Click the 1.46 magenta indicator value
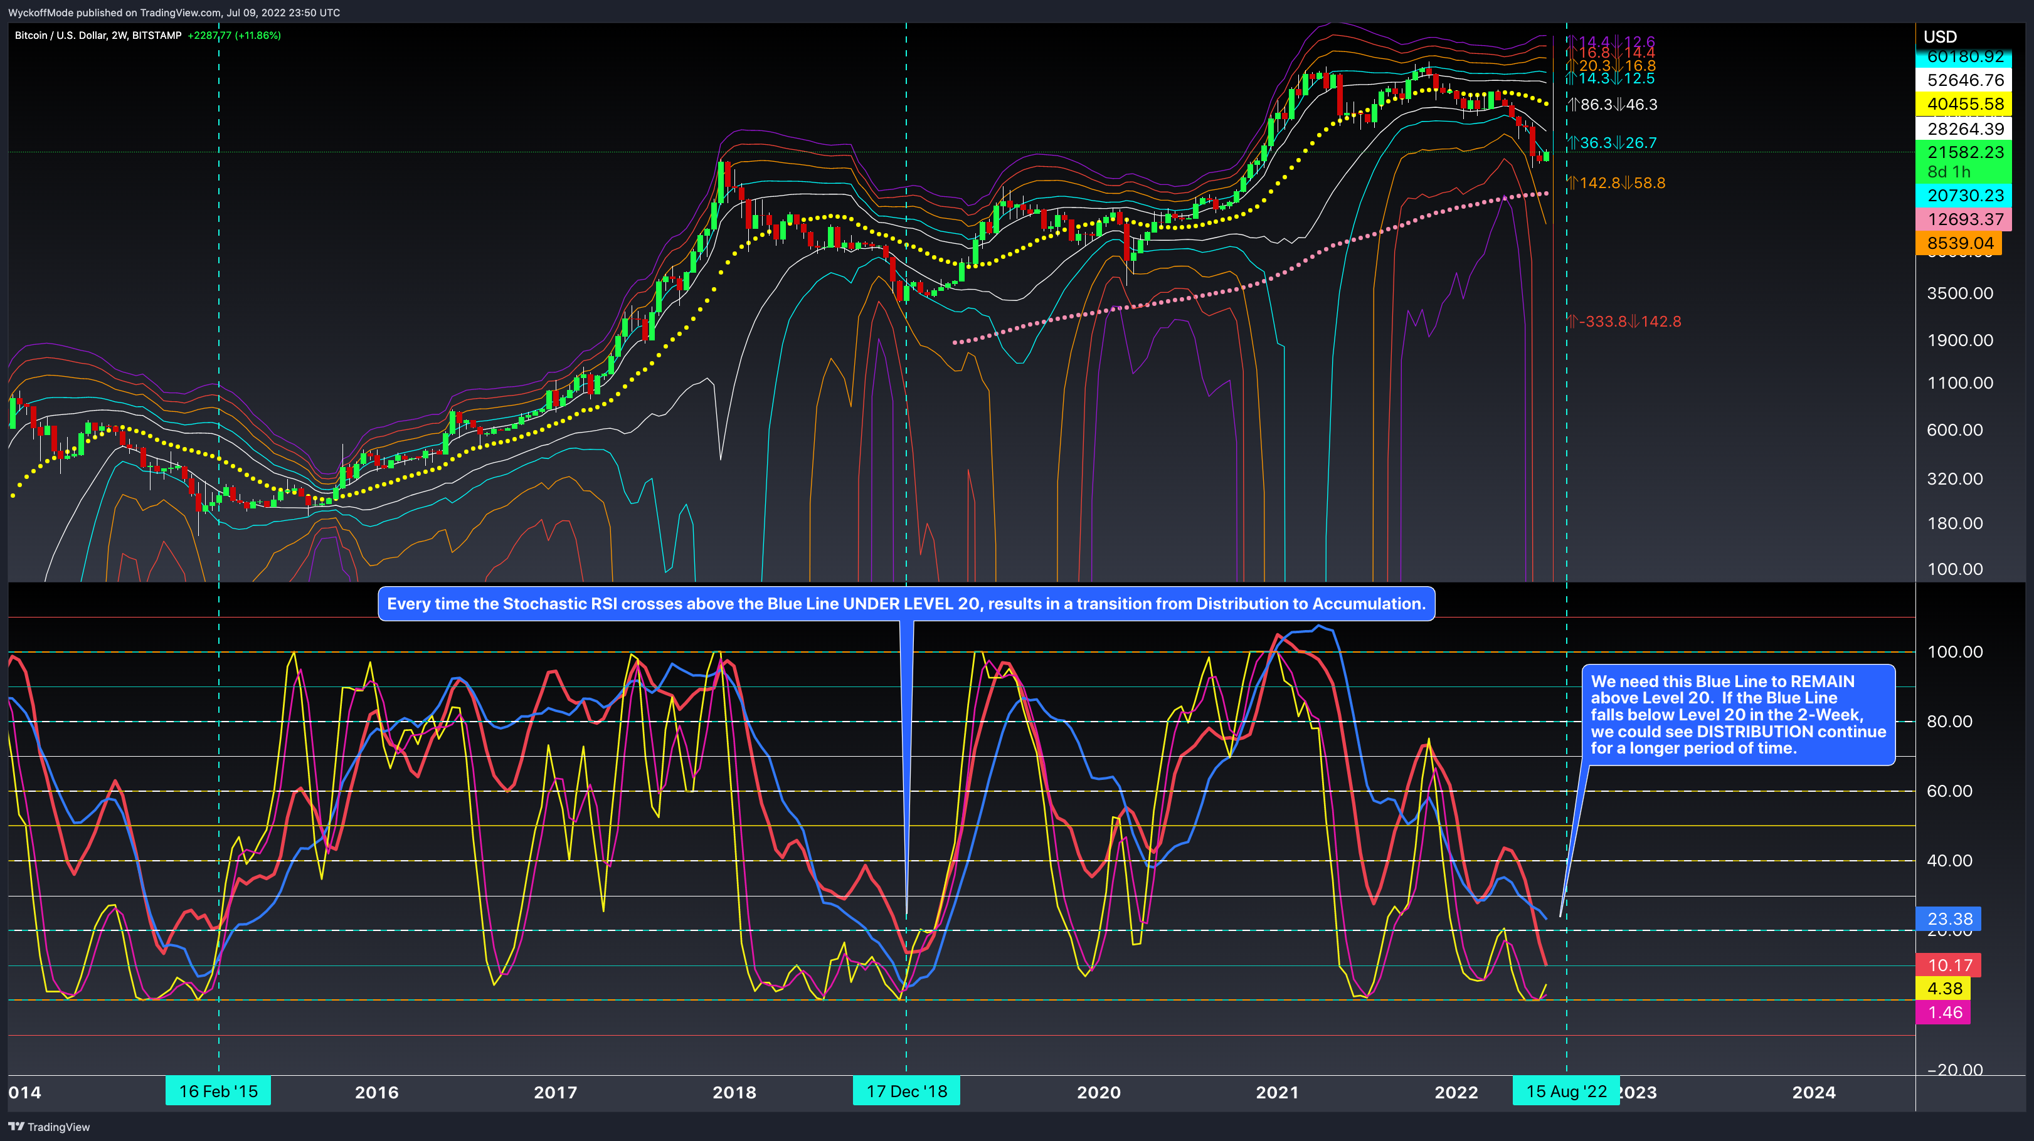The height and width of the screenshot is (1141, 2034). click(1943, 1012)
